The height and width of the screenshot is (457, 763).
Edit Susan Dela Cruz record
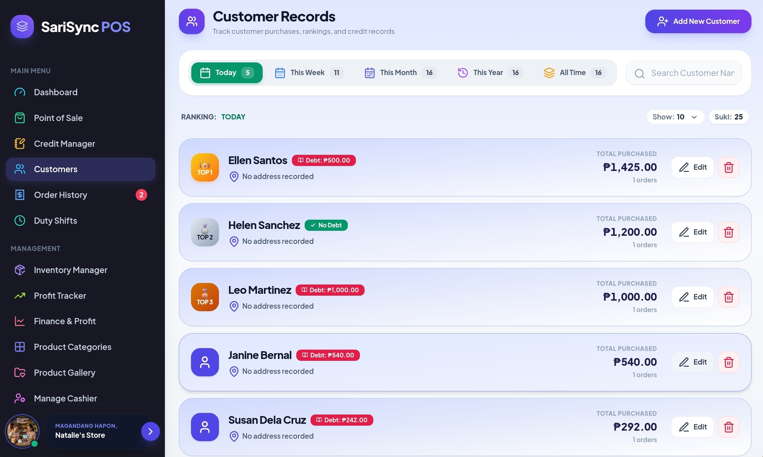click(x=693, y=427)
